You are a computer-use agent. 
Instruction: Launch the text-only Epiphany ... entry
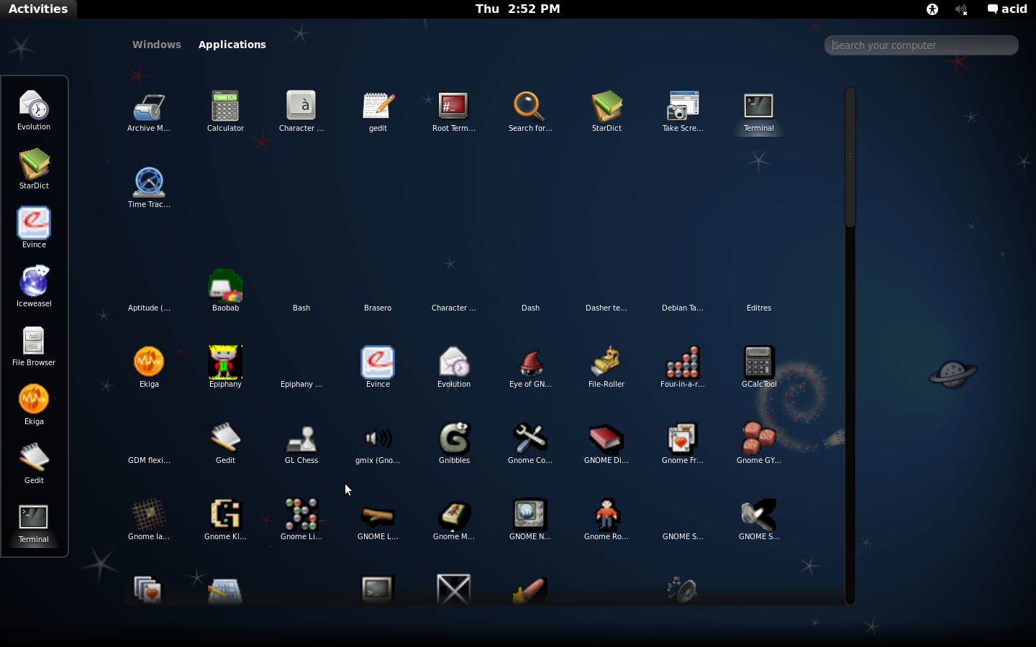pyautogui.click(x=301, y=384)
